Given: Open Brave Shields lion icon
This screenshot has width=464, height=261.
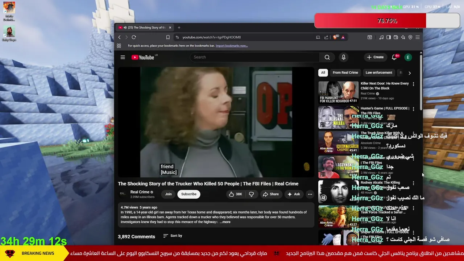Looking at the screenshot, I should [335, 37].
